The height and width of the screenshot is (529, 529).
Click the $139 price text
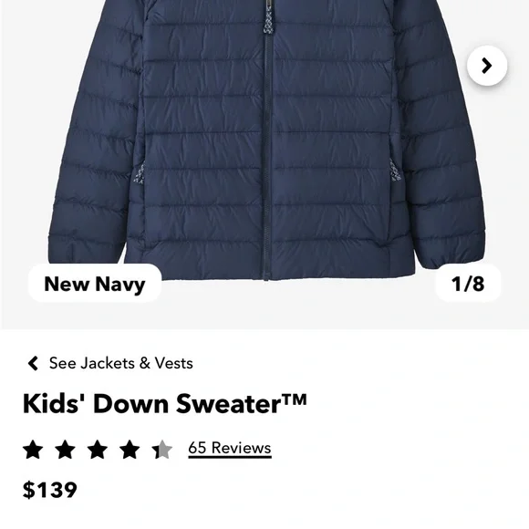click(x=50, y=490)
